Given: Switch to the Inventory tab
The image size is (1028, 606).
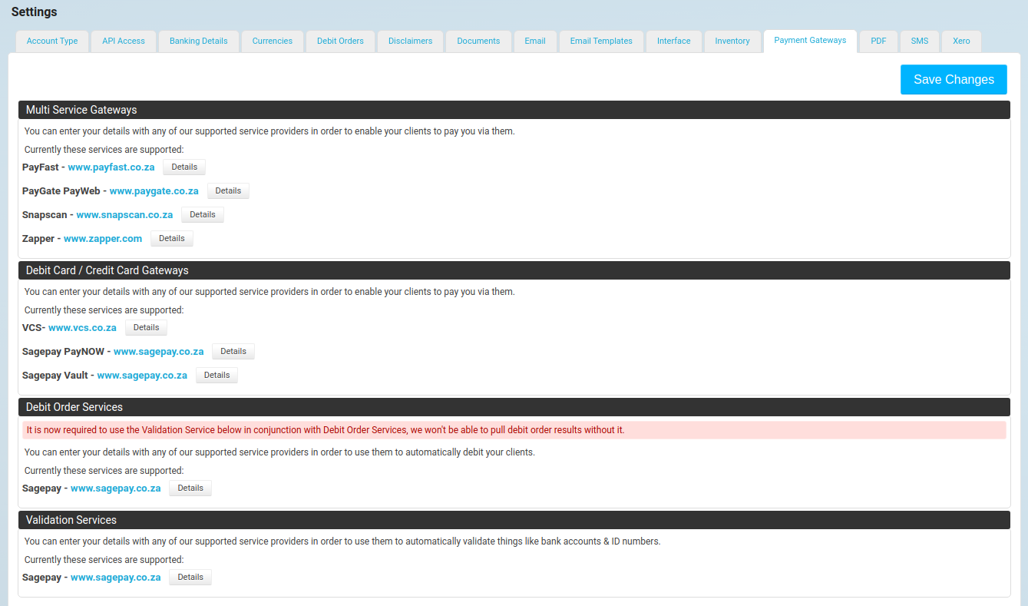Looking at the screenshot, I should (x=732, y=41).
